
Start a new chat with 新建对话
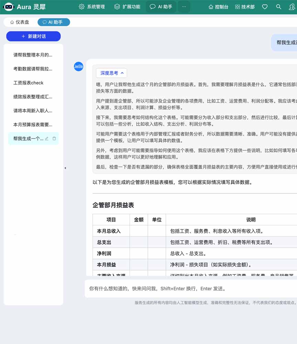tap(33, 36)
